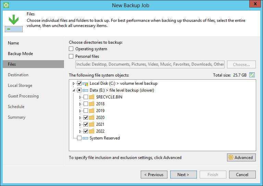Proceed with the Next button
Viewport: 263px width, 186px height.
click(184, 175)
